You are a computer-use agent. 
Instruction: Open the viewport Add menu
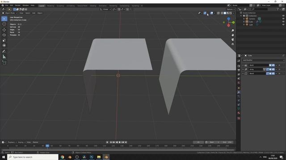tap(34, 13)
